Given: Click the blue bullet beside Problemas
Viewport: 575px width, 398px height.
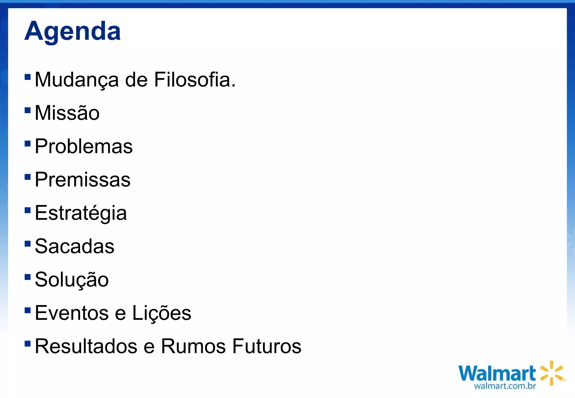Looking at the screenshot, I should [x=28, y=143].
